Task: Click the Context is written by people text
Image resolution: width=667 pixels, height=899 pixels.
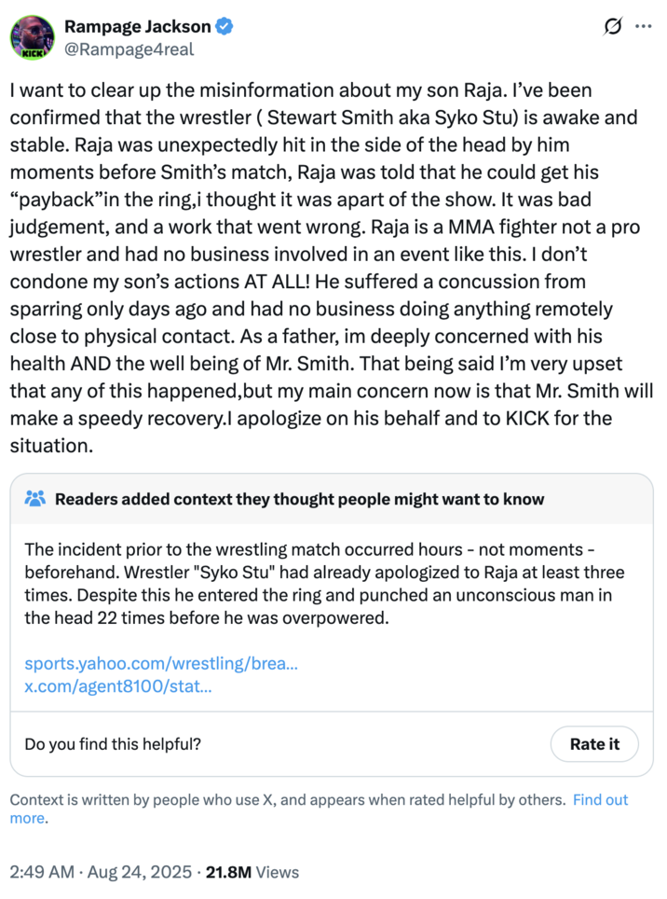Action: (279, 799)
